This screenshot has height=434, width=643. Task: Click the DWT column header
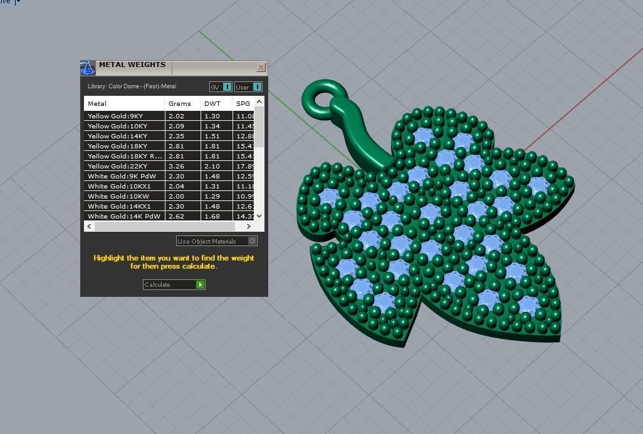point(216,104)
